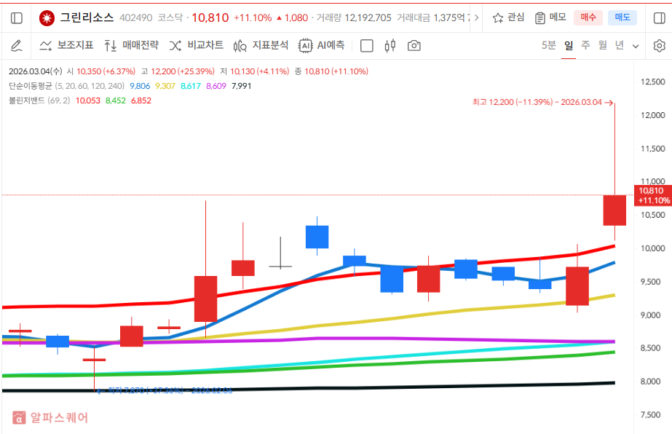Click the red 매수 buy button
This screenshot has width=672, height=434.
588,17
